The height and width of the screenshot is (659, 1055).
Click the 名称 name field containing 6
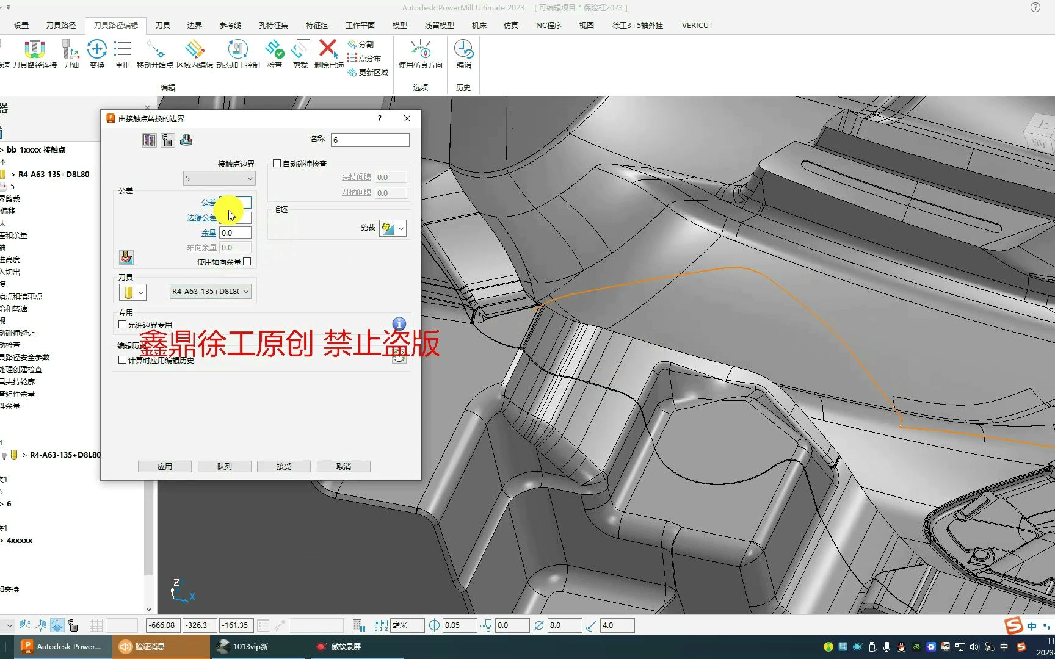click(x=370, y=140)
